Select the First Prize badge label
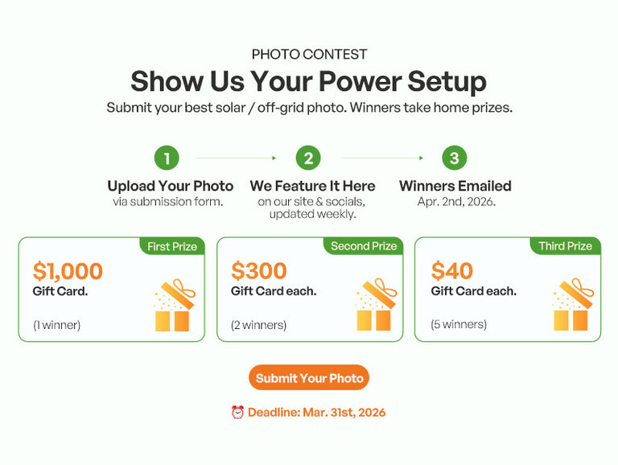The image size is (618, 465). (x=172, y=247)
